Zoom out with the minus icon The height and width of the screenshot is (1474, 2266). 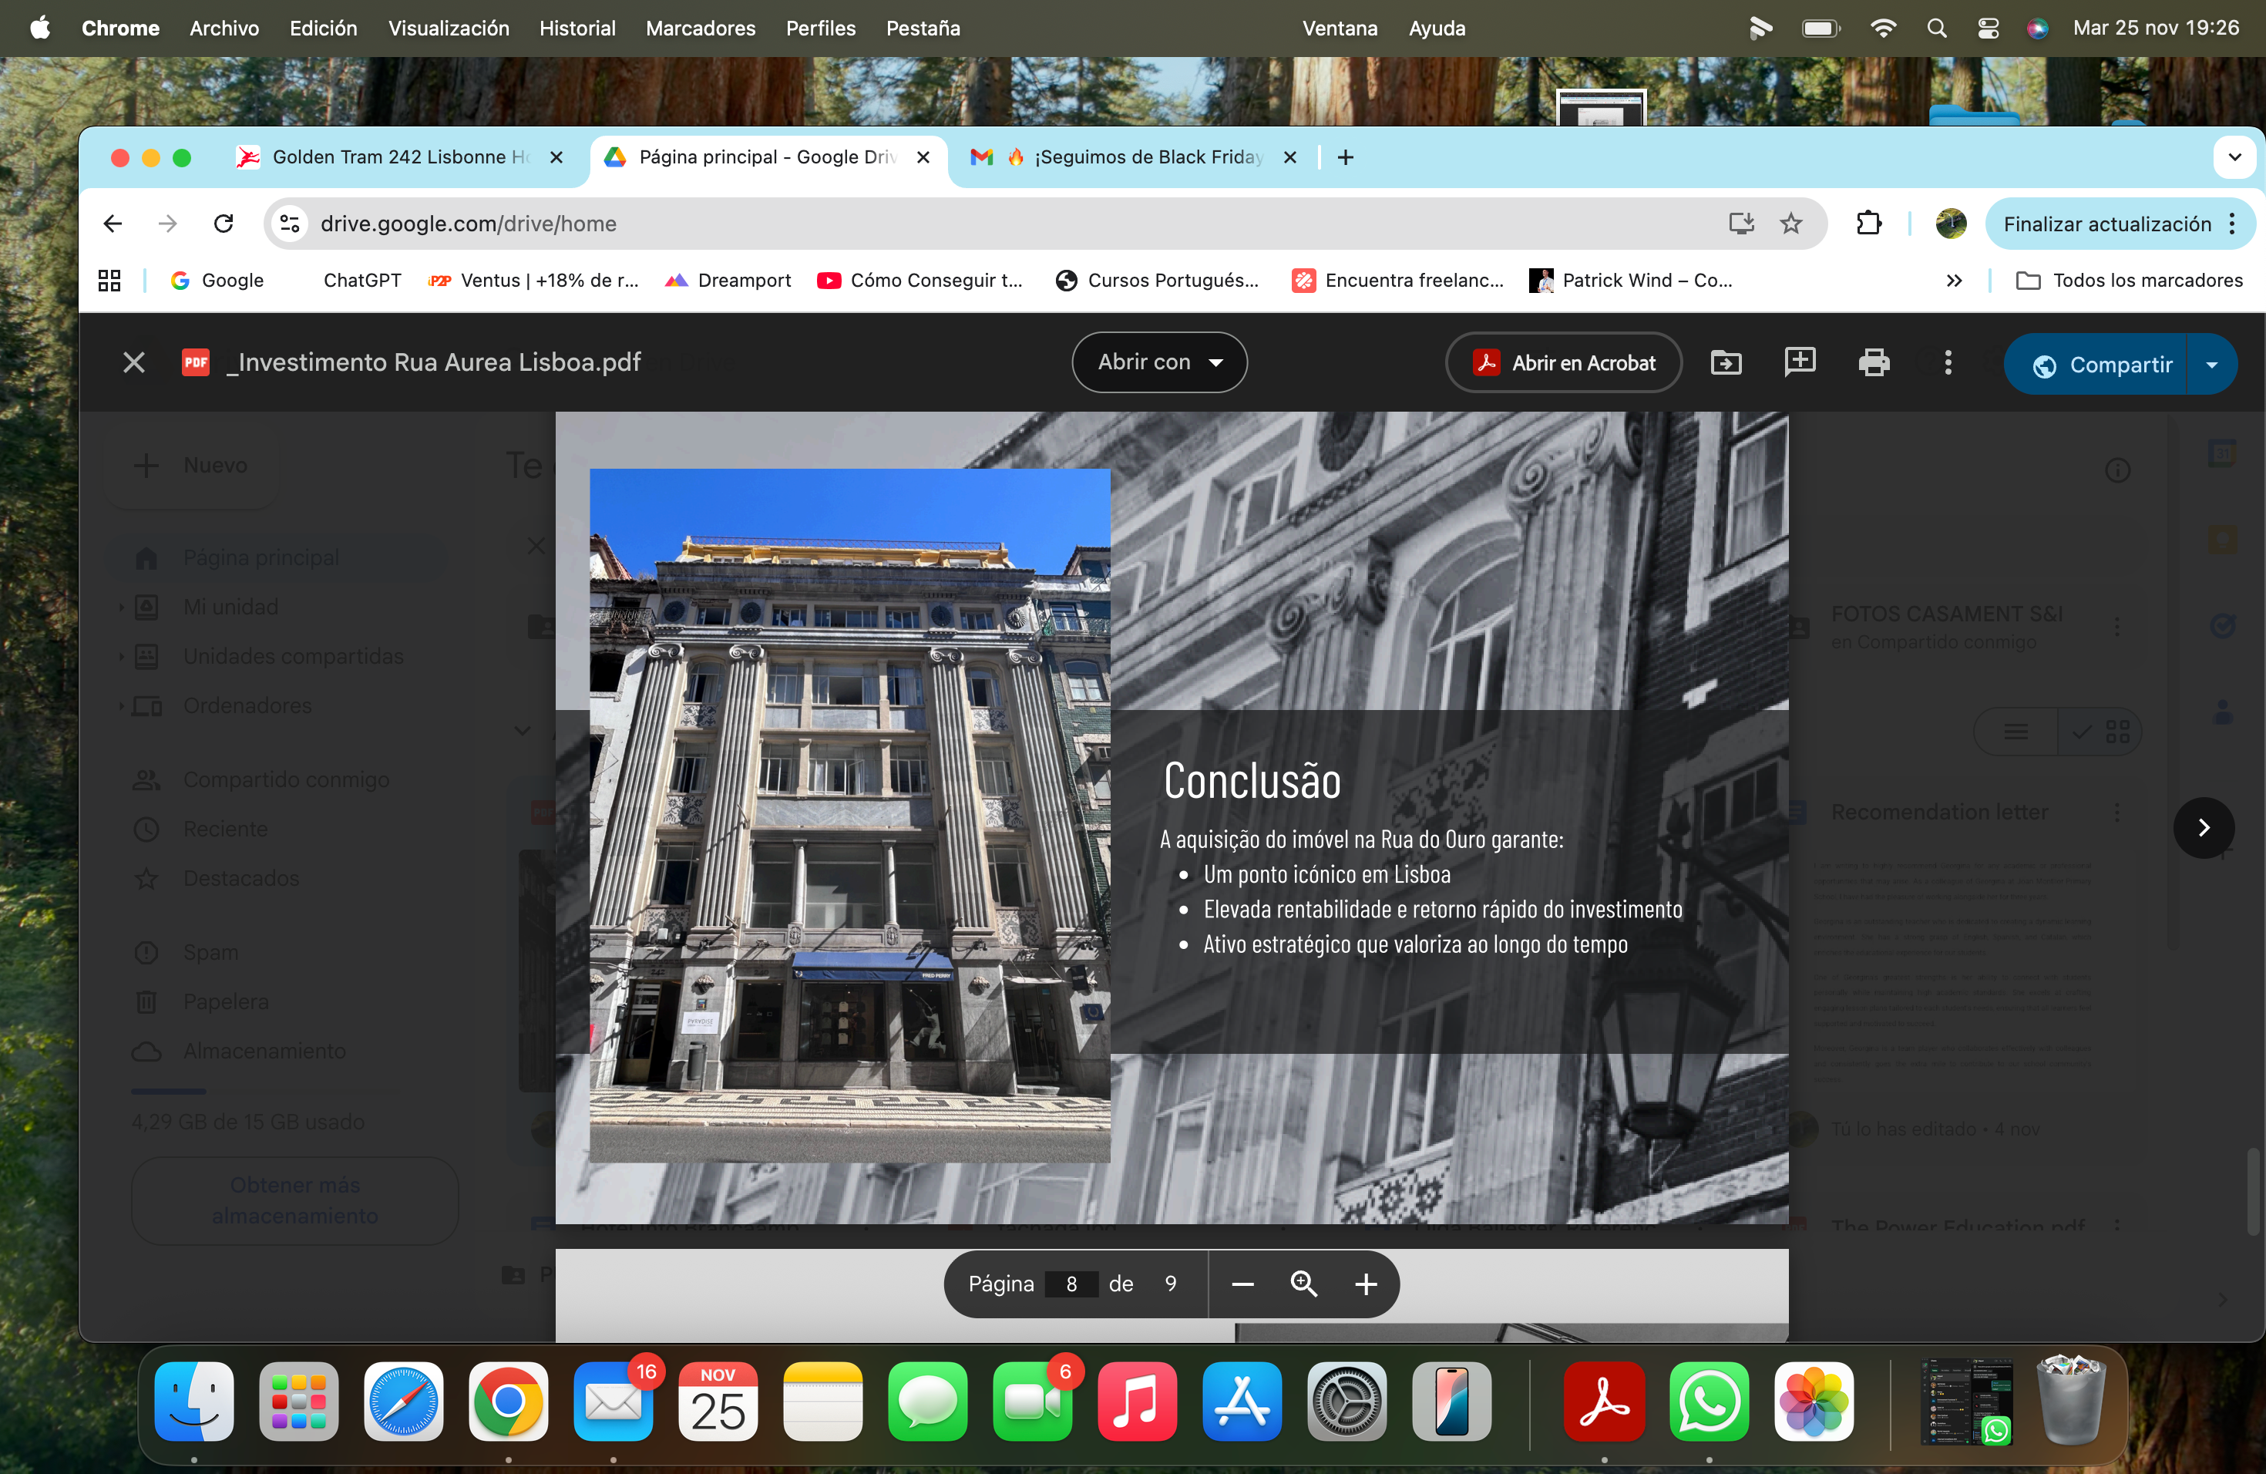1242,1284
